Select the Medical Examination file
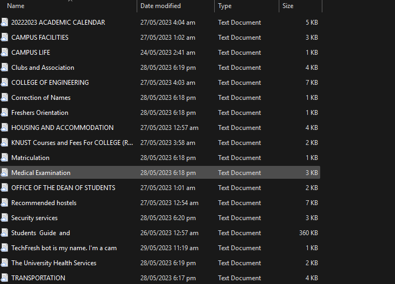The height and width of the screenshot is (284, 395). (x=41, y=173)
